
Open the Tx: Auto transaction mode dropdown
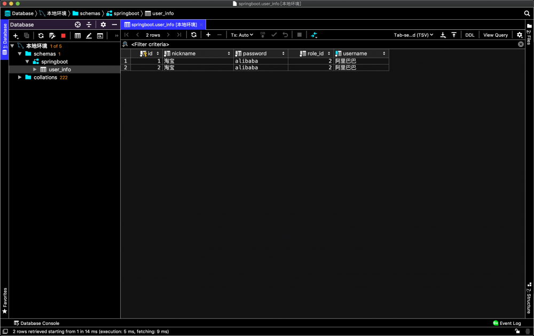coord(242,35)
